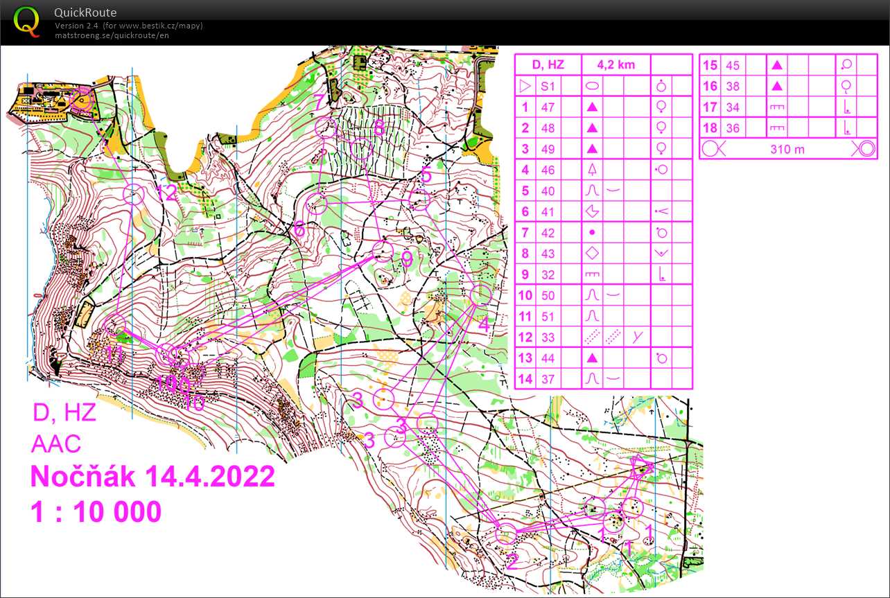The width and height of the screenshot is (890, 598).
Task: Click the reentrant symbol for control 5
Action: tap(593, 191)
